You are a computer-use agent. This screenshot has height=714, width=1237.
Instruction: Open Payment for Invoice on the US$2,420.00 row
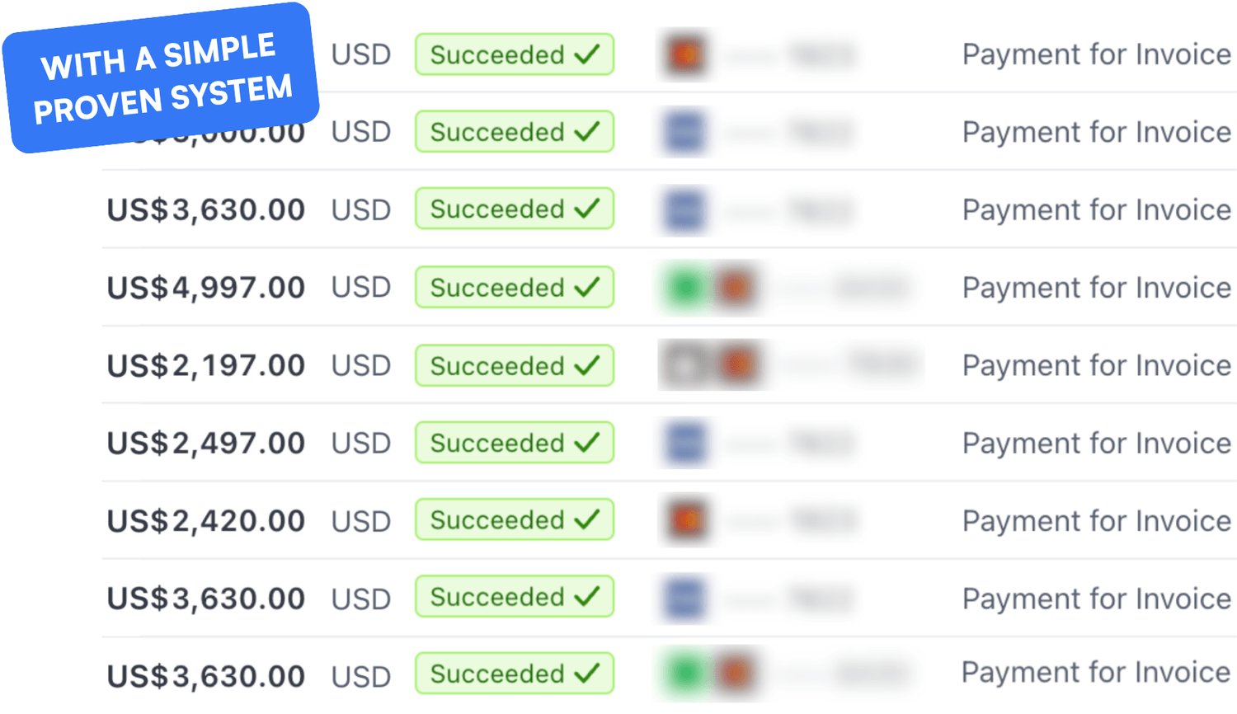(1097, 521)
